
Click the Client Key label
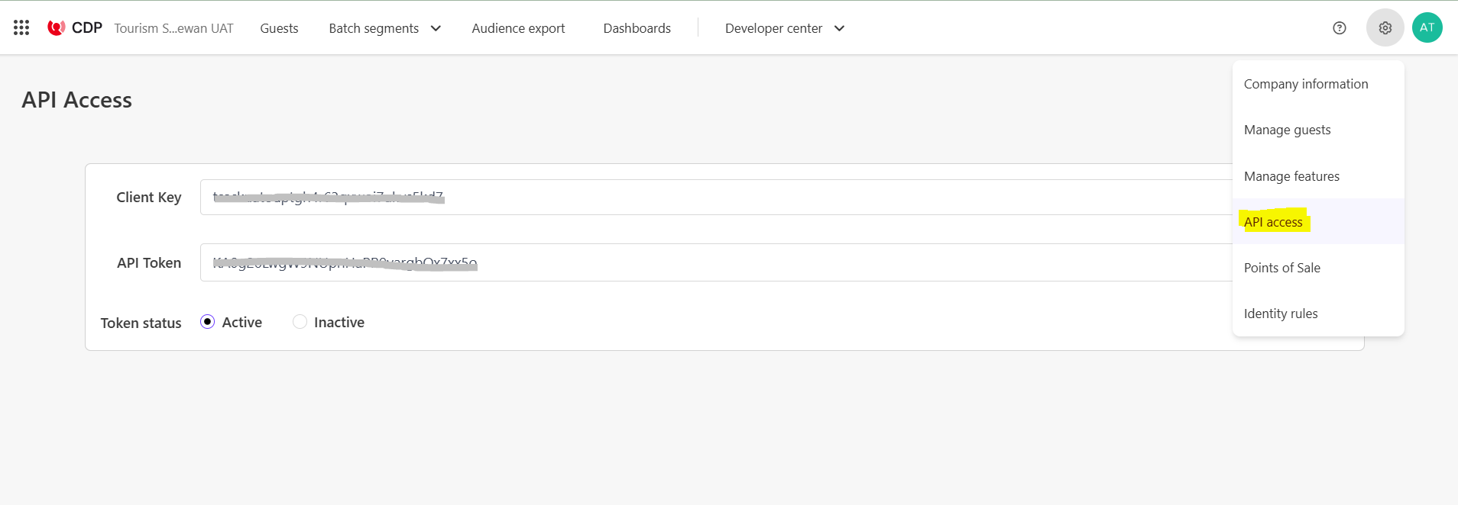click(x=148, y=198)
